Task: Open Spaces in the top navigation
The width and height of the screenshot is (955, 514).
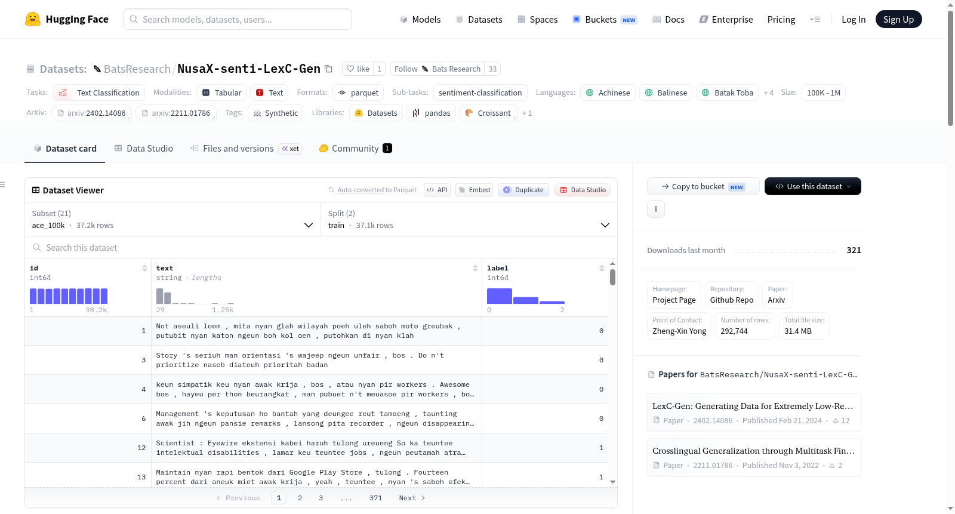Action: (537, 19)
